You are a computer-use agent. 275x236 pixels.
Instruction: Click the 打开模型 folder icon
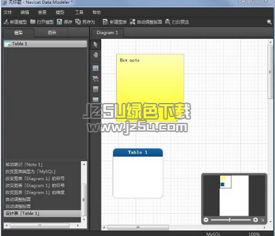(33, 22)
